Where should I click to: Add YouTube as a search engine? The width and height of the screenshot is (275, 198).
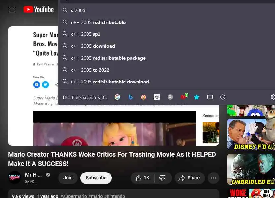tap(184, 97)
